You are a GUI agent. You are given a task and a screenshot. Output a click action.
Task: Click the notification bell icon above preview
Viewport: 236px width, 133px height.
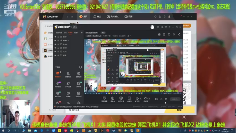click(174, 35)
